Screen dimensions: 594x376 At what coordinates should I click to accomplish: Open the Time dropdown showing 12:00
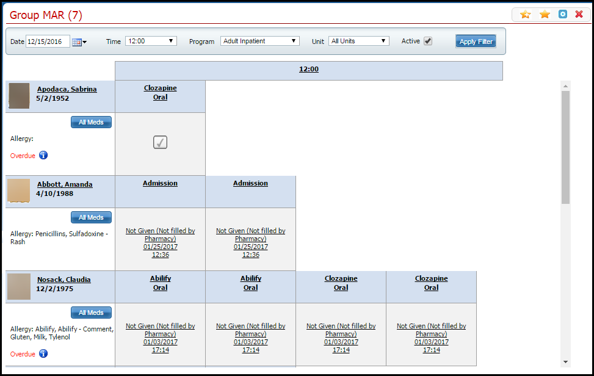pos(151,41)
